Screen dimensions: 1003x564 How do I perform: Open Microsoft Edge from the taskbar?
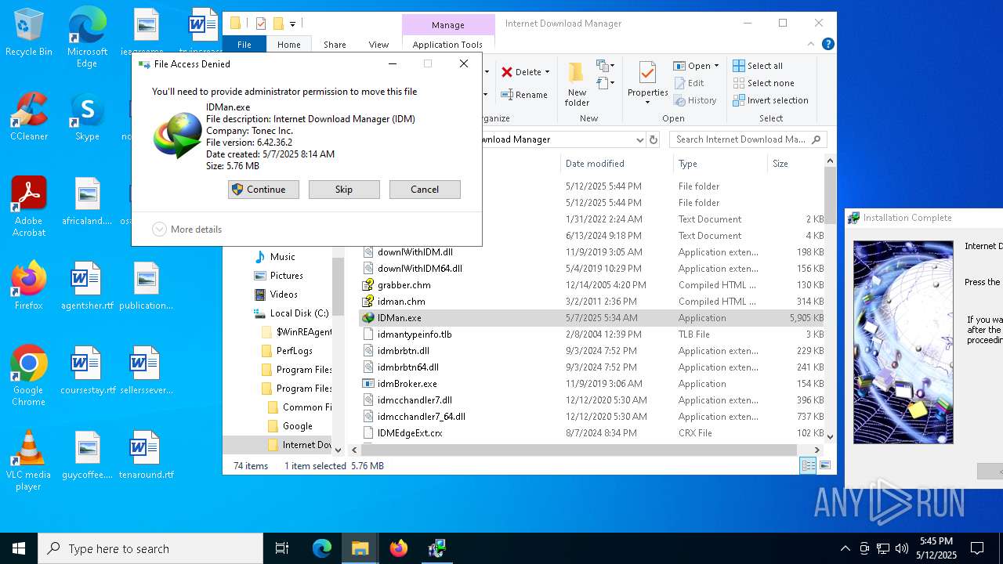322,548
